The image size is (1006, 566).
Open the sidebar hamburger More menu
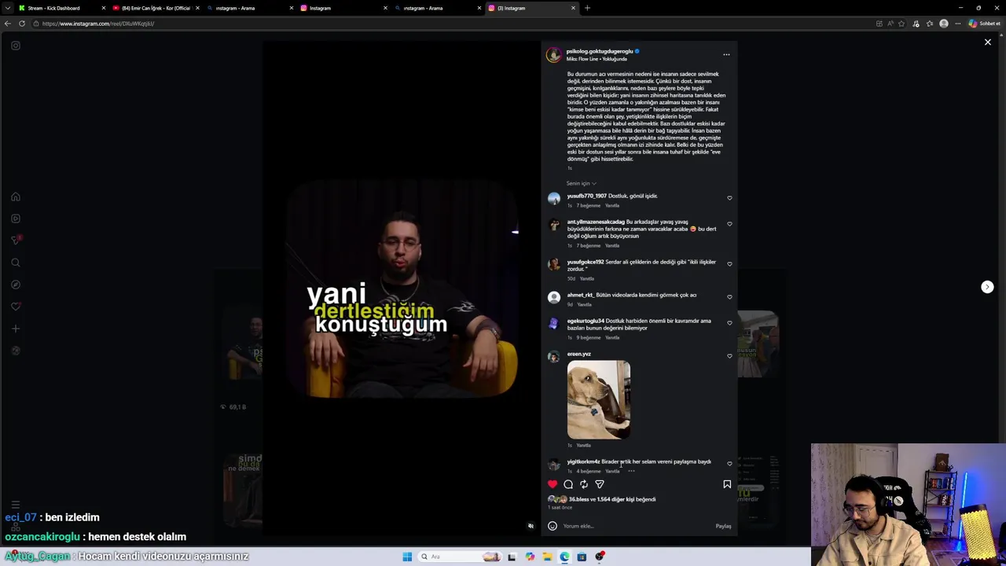(x=15, y=505)
